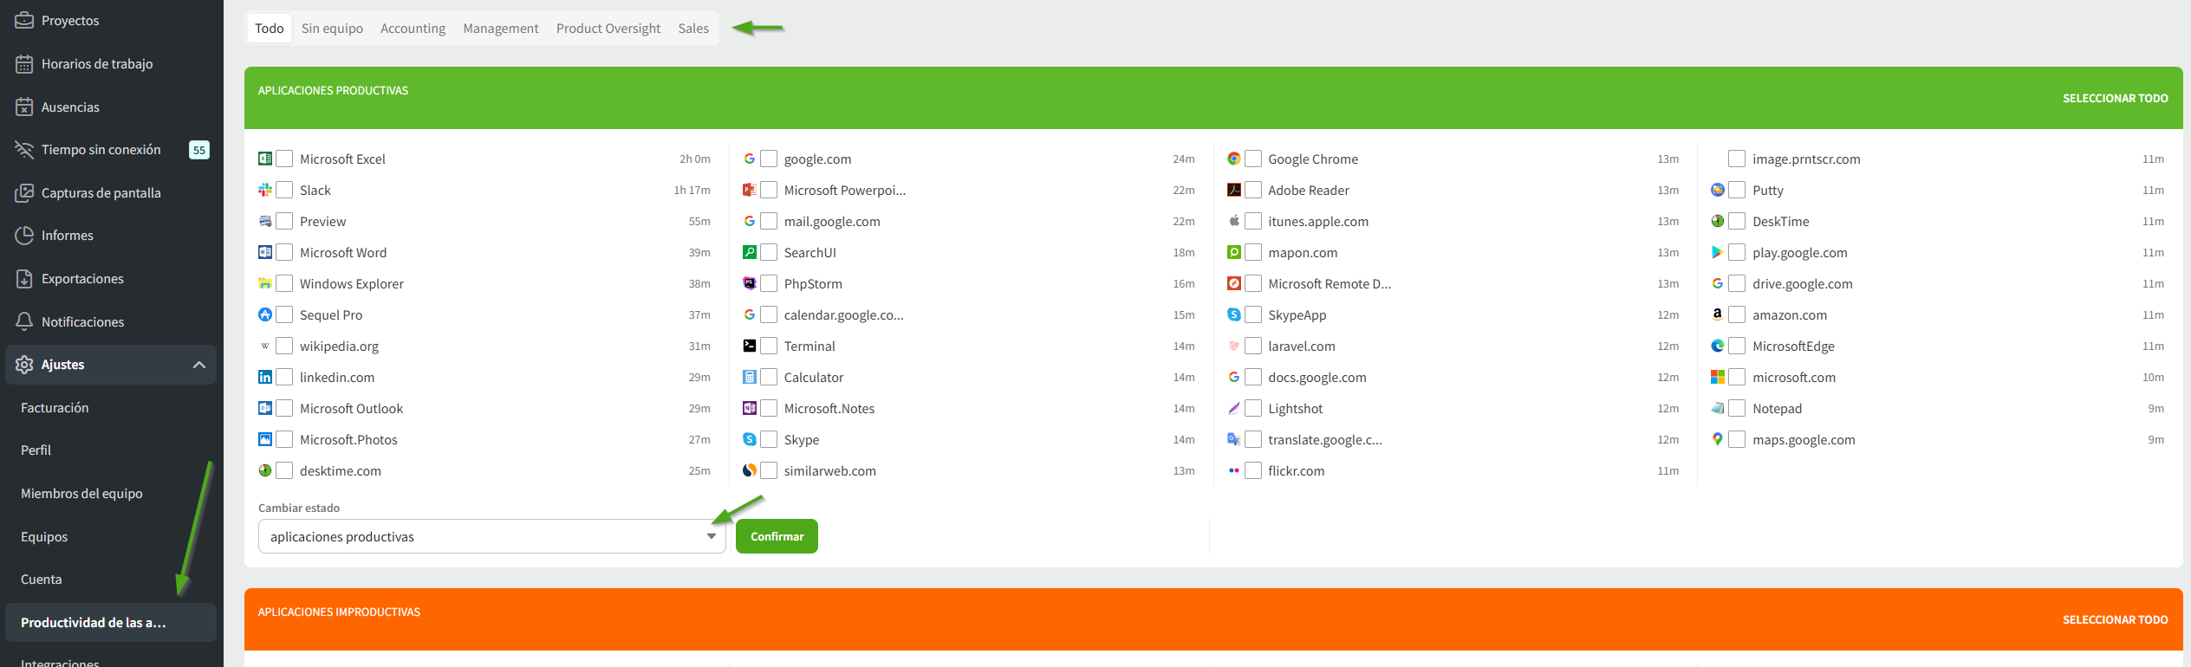Collapse the Ajustes menu chevron

tap(199, 365)
